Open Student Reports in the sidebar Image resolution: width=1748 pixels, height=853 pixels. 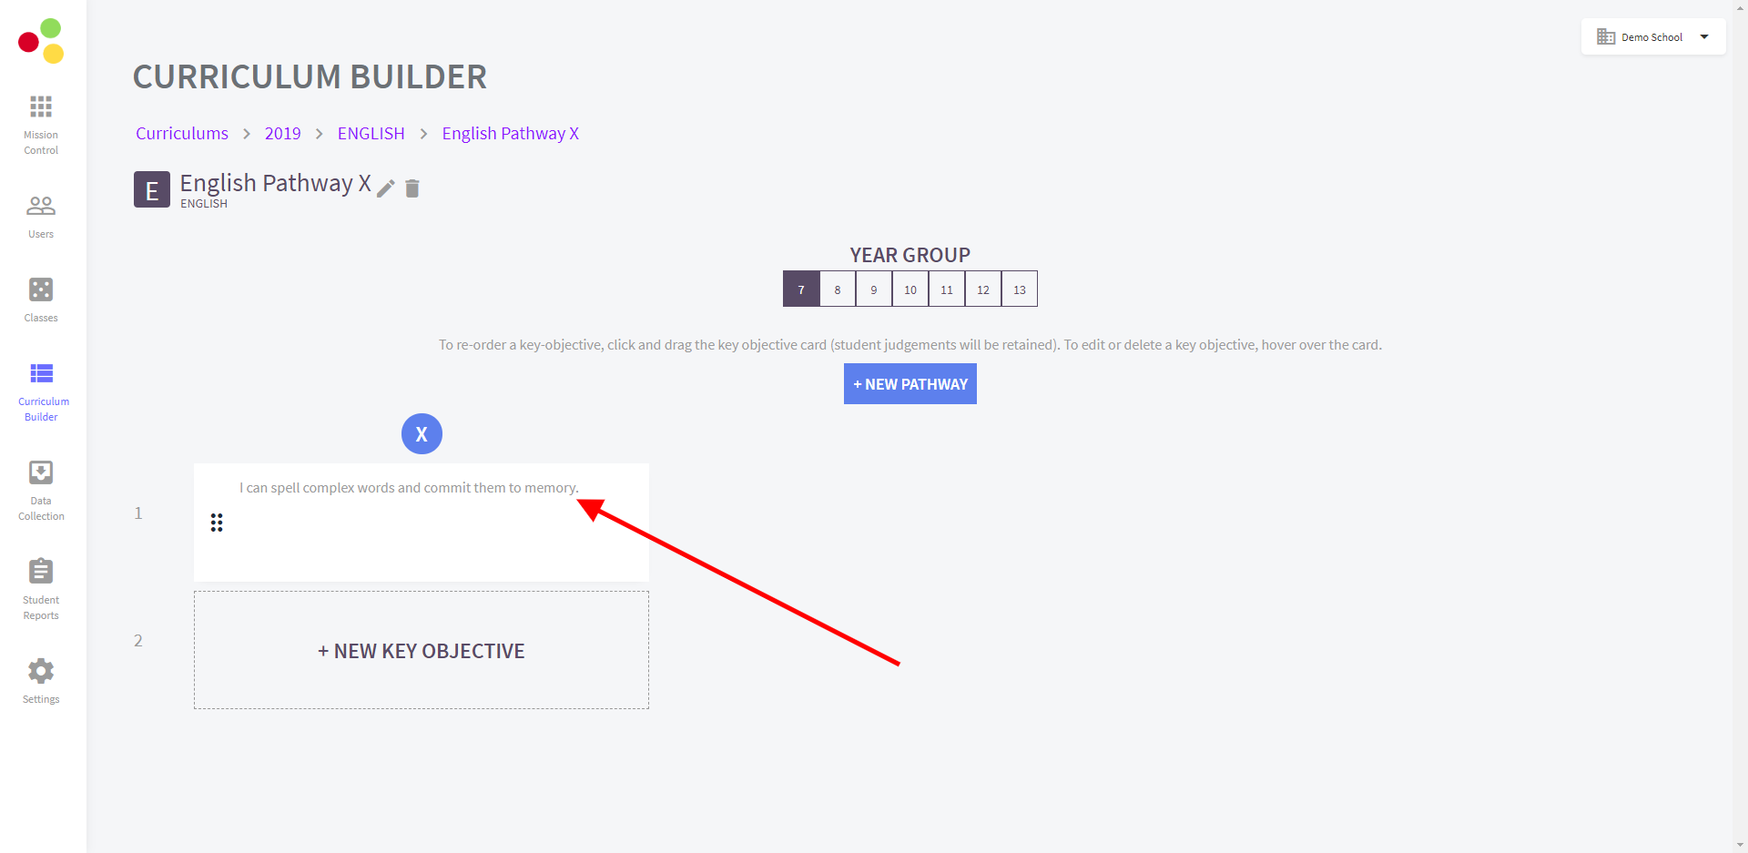(x=41, y=573)
